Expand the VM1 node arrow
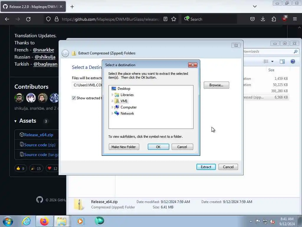The width and height of the screenshot is (302, 227). (x=112, y=101)
